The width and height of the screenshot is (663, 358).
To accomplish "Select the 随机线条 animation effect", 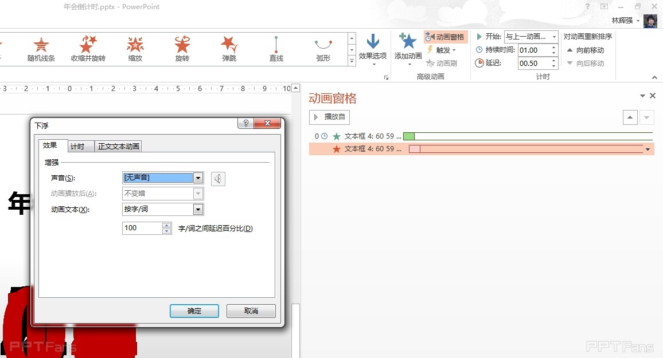I will click(41, 48).
